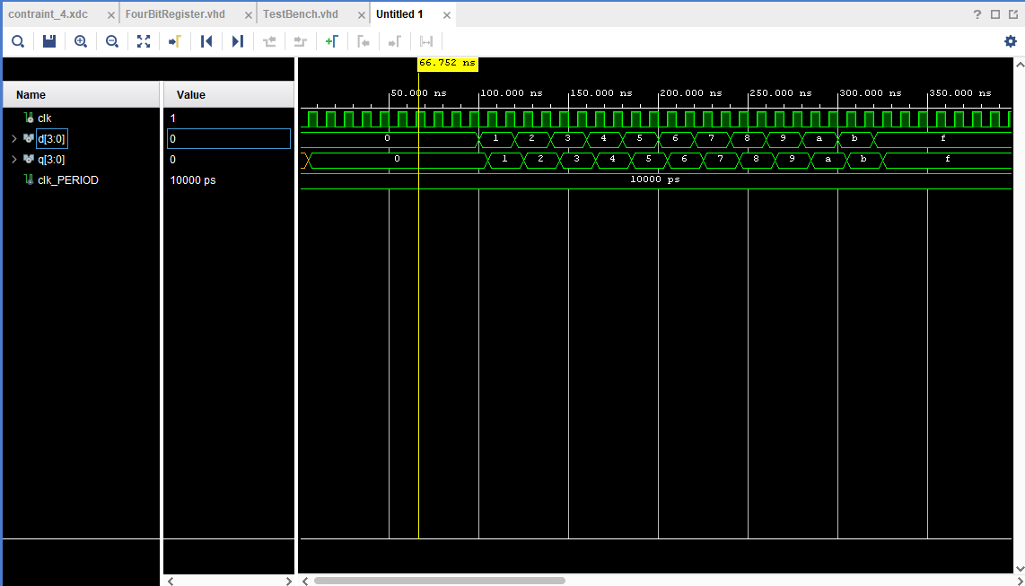Zoom in on the waveform

point(81,41)
